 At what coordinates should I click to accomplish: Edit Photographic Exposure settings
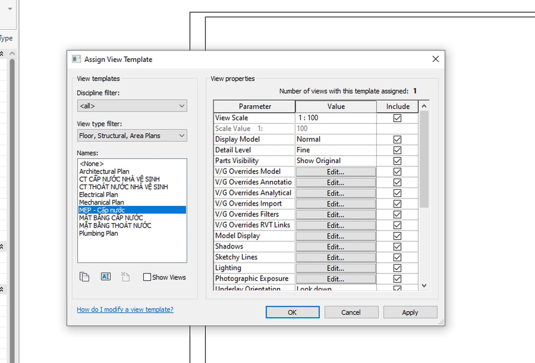pos(336,279)
